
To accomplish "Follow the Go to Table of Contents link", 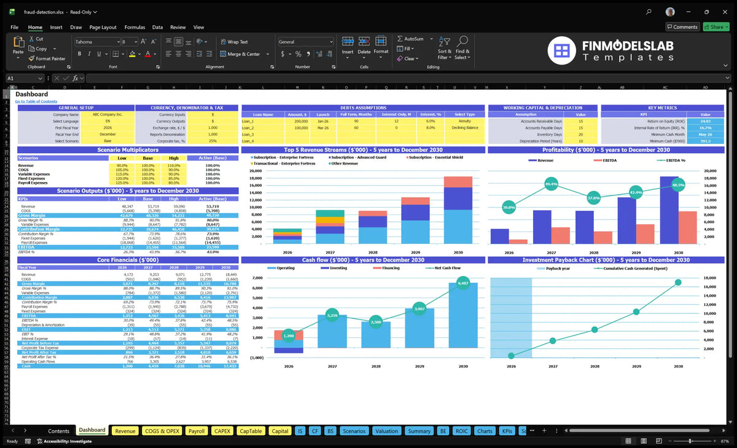I will pyautogui.click(x=36, y=101).
